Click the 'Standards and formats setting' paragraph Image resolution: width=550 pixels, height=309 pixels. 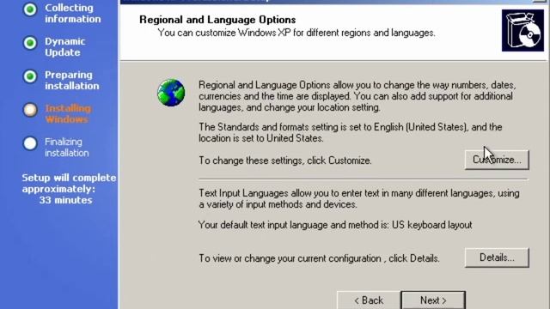[x=351, y=132]
